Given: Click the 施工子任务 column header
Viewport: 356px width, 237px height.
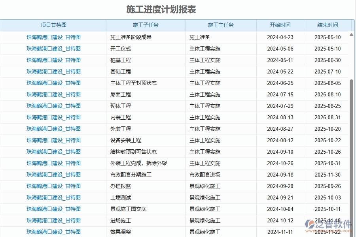Looking at the screenshot, I should 145,25.
